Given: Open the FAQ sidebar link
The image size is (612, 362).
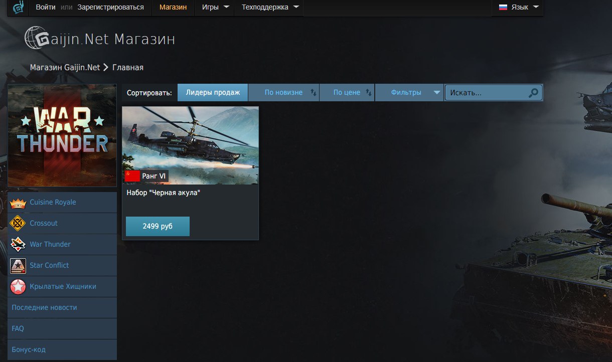Looking at the screenshot, I should pos(62,328).
